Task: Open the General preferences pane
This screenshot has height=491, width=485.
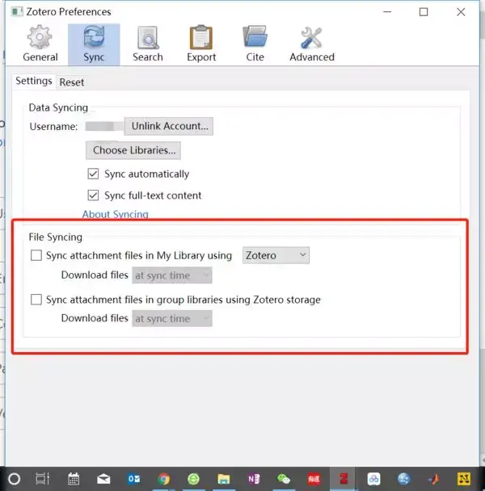Action: click(x=40, y=44)
